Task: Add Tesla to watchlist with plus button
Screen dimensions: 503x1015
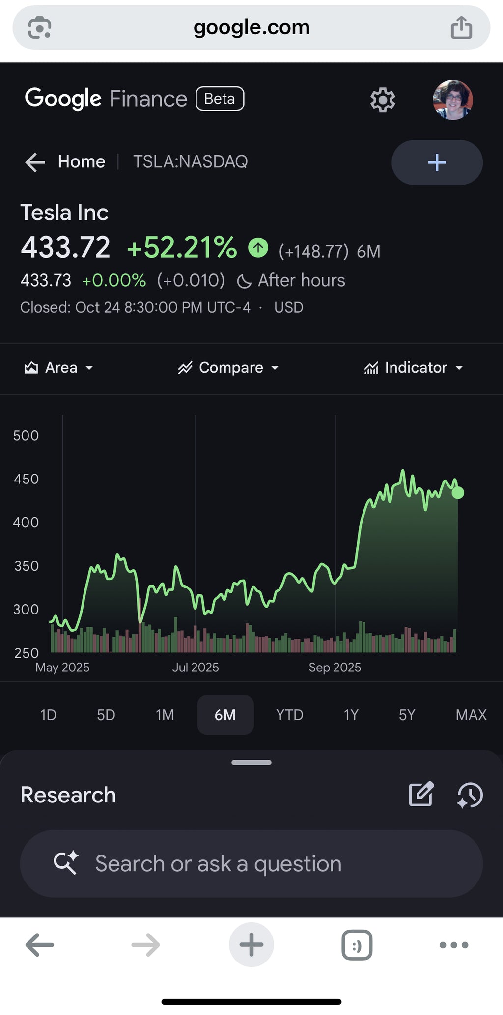Action: (x=437, y=162)
